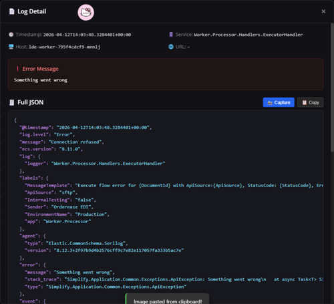Click the Full JSON section icon
Viewport: 334px width, 304px height.
pyautogui.click(x=11, y=102)
